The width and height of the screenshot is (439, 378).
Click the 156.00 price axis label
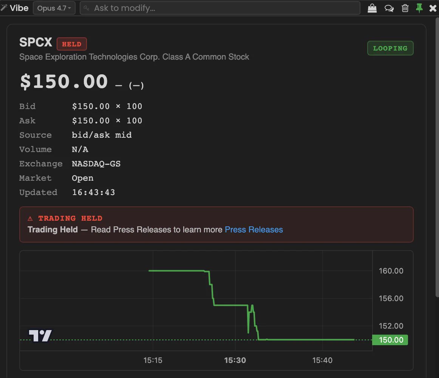tap(391, 298)
